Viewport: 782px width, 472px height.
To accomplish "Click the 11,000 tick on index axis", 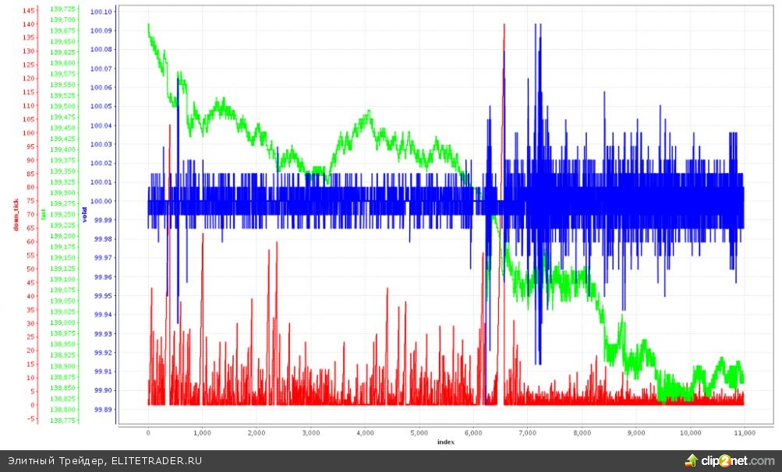I will click(x=743, y=432).
